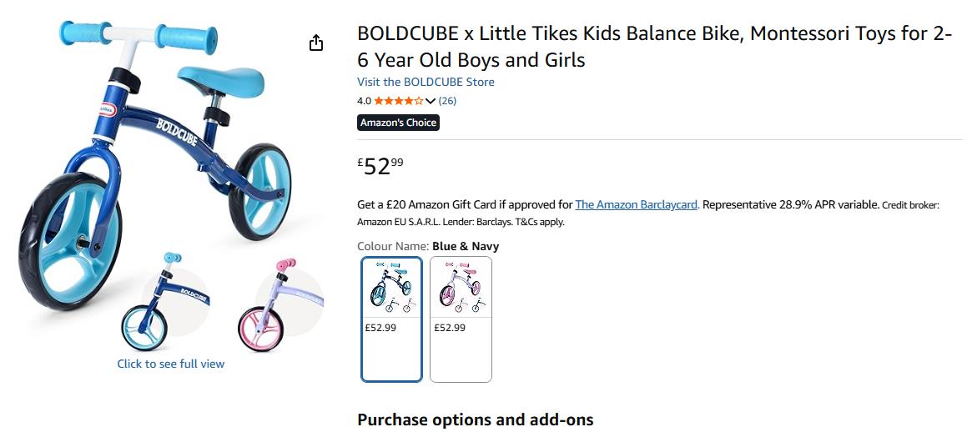Click the Purchase options and add-ons heading
This screenshot has height=432, width=972.
475,419
